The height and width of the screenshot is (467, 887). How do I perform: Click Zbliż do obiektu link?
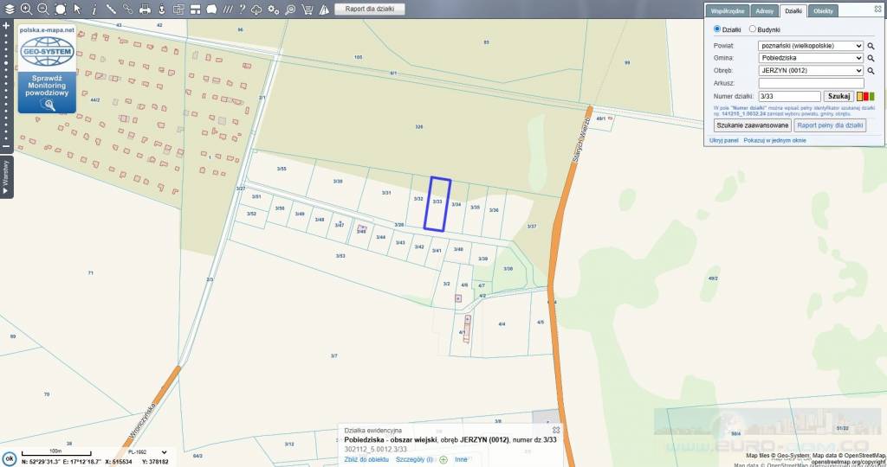click(366, 460)
